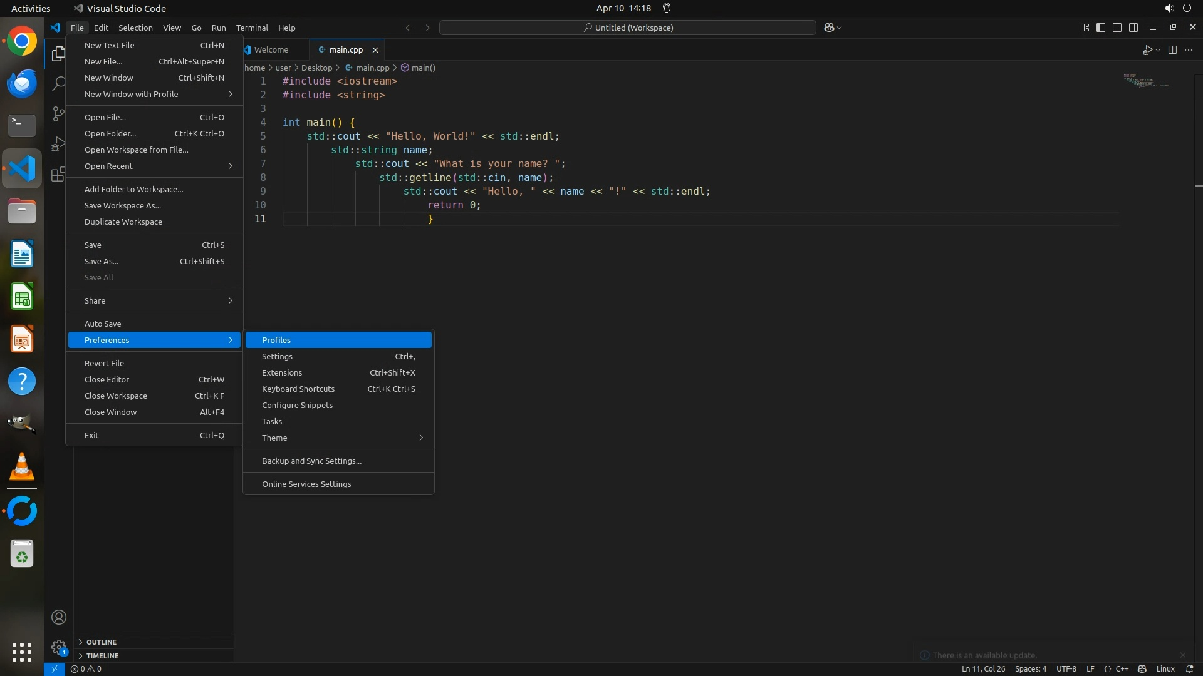Toggle the Primary Side Bar layout button
1203x676 pixels.
[1101, 28]
